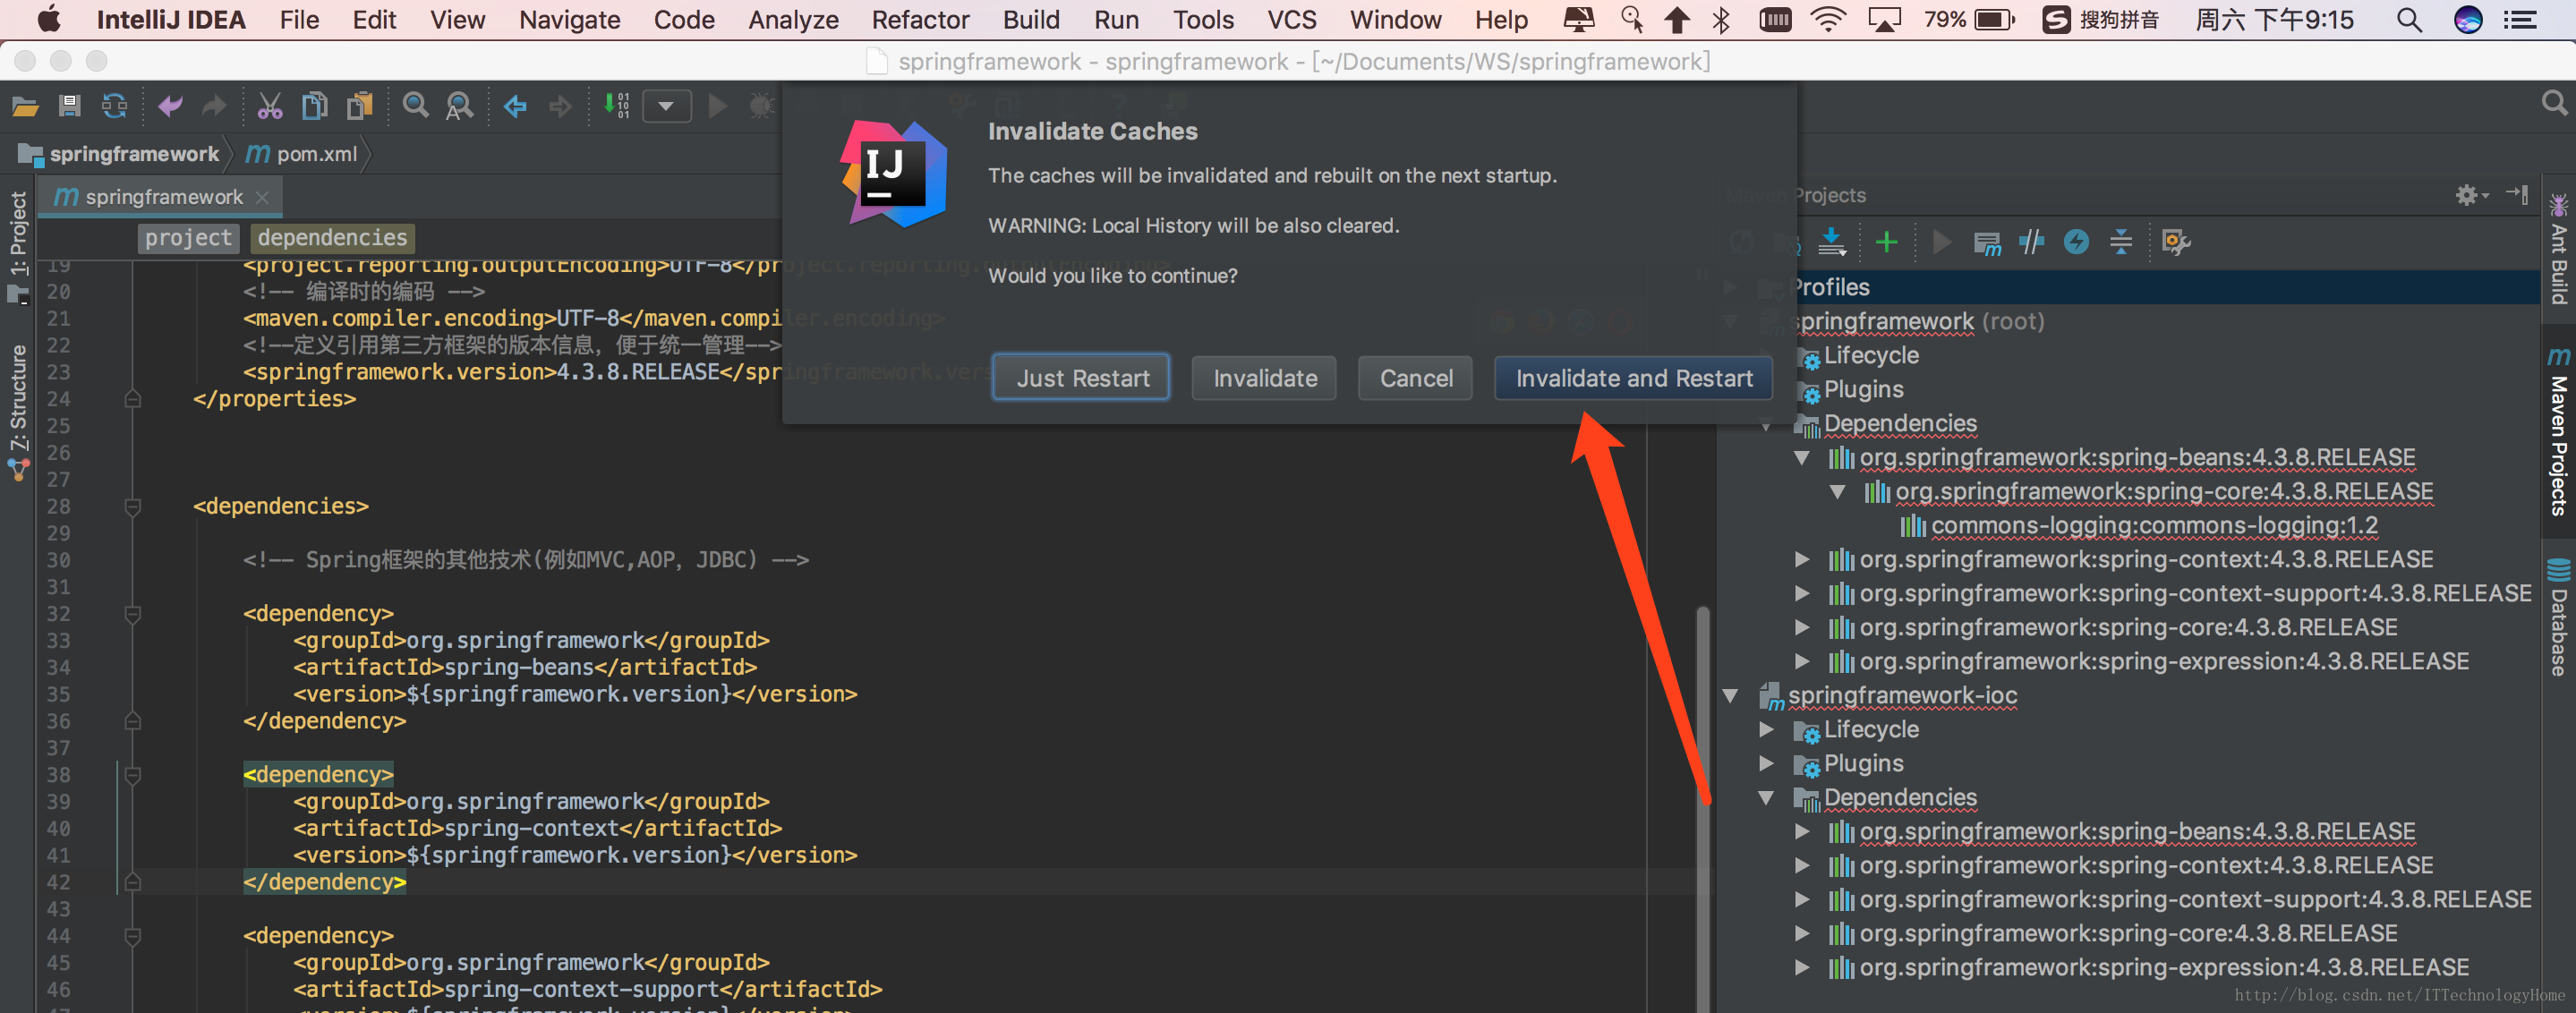Fold the dependency block at line 32
2576x1013 pixels.
pyautogui.click(x=132, y=613)
